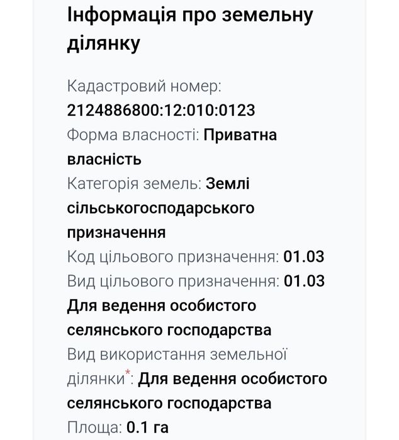The image size is (399, 440).
Task: Click the 'Кадастровий номер:' label
Action: pos(144,86)
